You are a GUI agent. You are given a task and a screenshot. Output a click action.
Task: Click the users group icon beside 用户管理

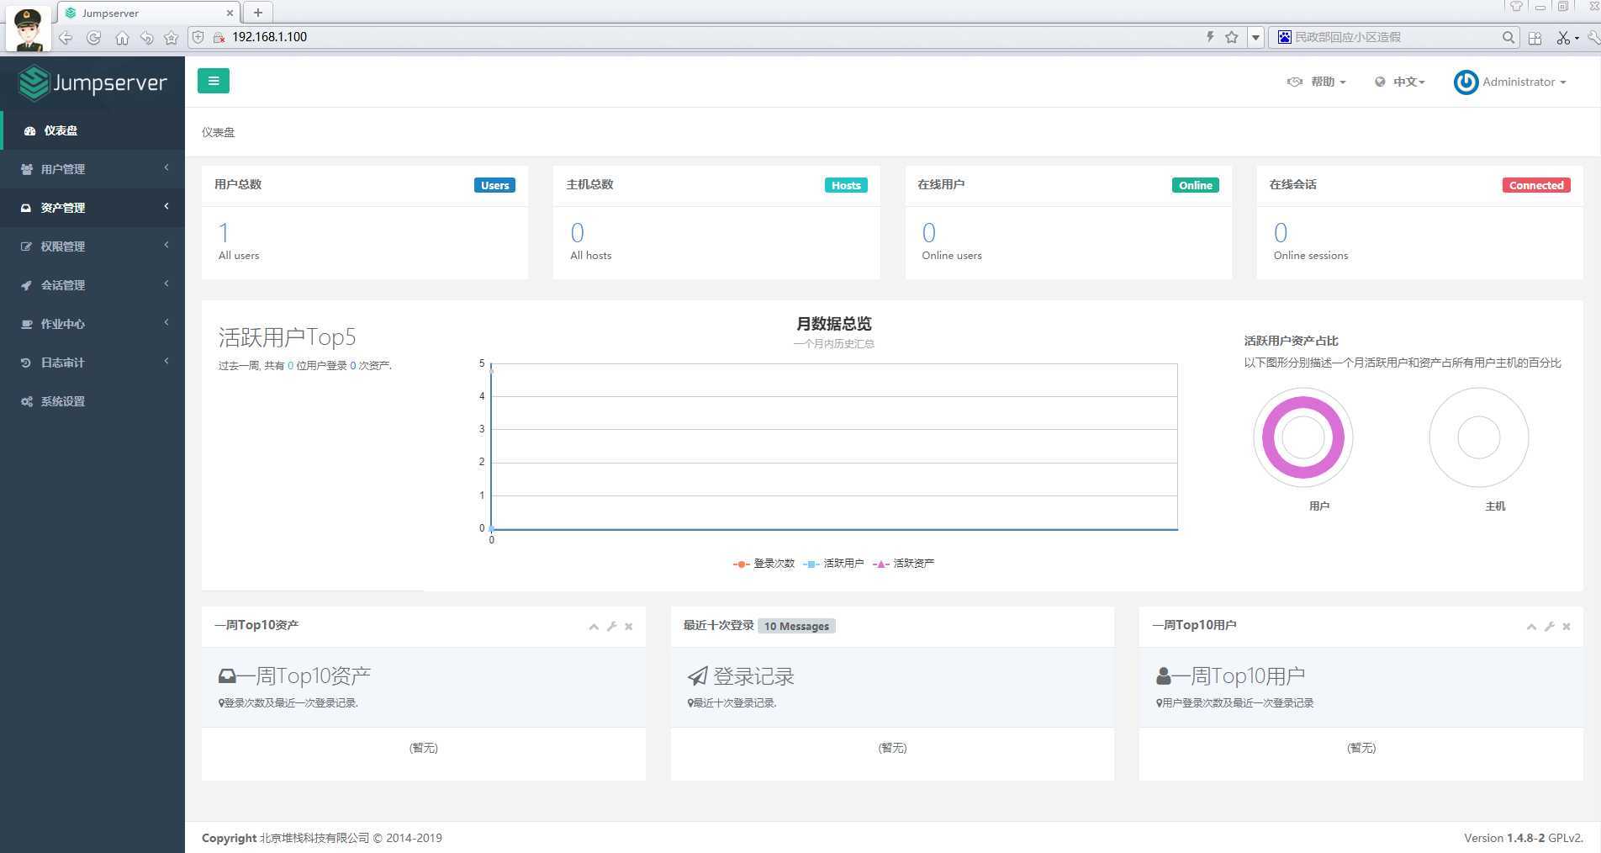click(27, 169)
